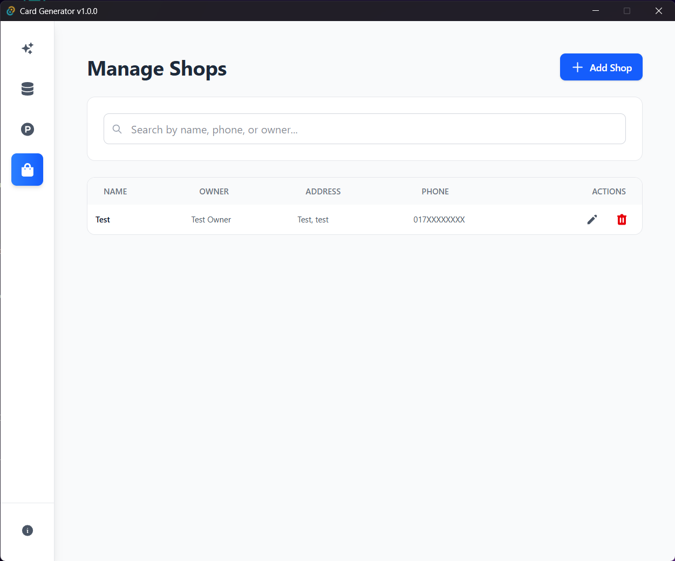Click the Test Owner cell
Screen dimensions: 675x561
pos(211,220)
